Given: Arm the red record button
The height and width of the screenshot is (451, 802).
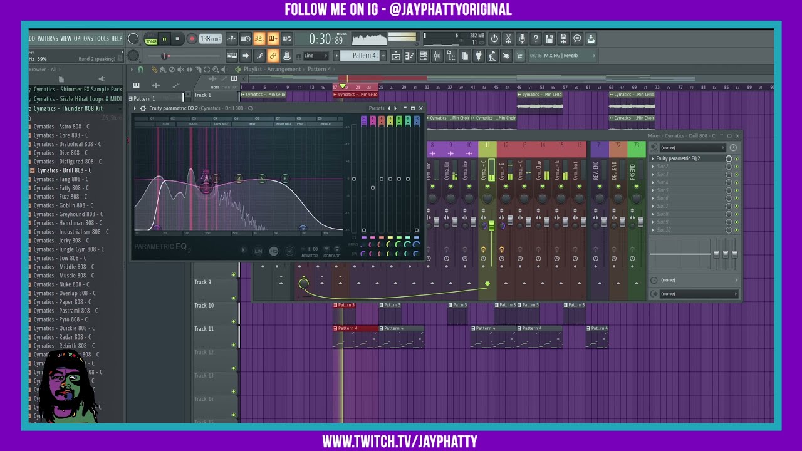Looking at the screenshot, I should (x=192, y=39).
